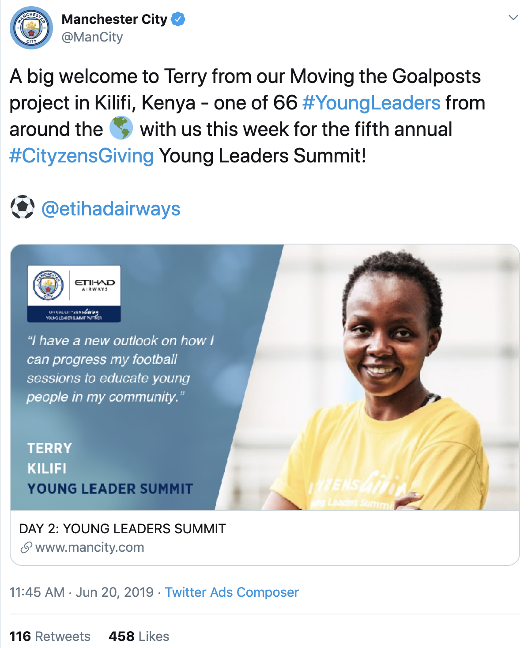View the 116 Retweets list

pos(50,636)
